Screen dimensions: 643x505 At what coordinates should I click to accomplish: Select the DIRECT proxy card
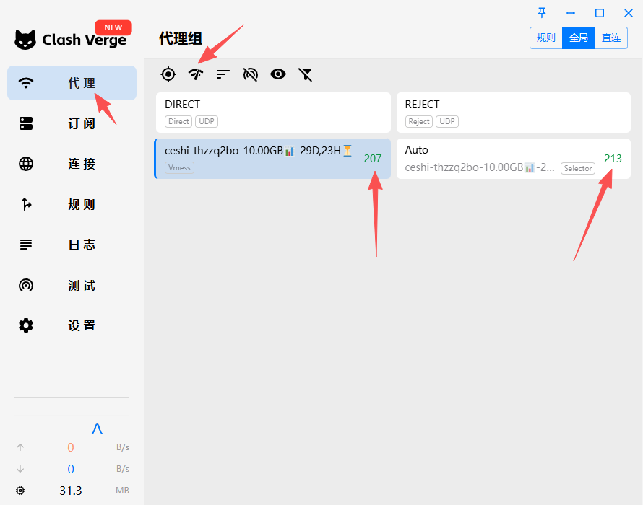pos(273,113)
